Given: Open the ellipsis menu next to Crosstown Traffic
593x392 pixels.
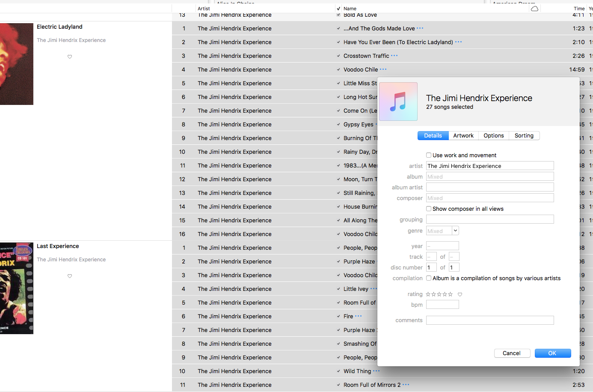Looking at the screenshot, I should tap(394, 56).
